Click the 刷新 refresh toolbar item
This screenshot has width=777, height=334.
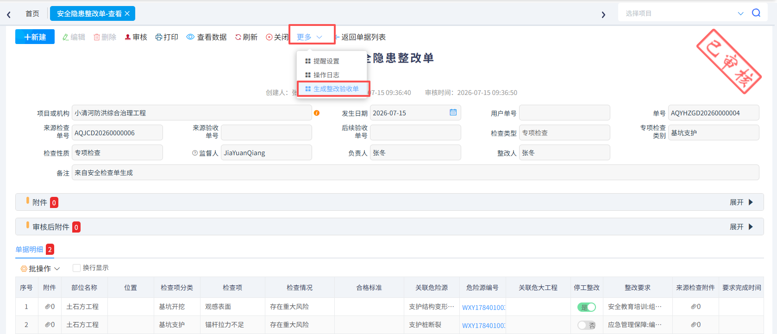click(x=246, y=37)
